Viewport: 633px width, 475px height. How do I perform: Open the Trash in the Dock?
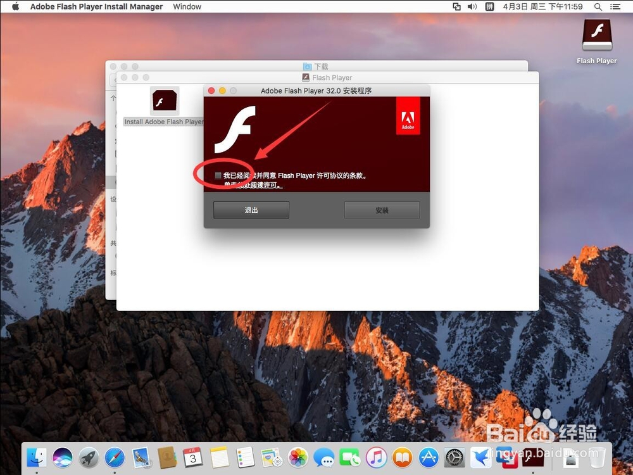pyautogui.click(x=598, y=458)
